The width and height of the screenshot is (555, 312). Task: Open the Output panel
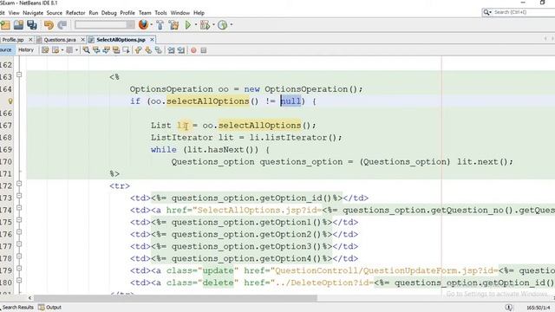click(50, 308)
